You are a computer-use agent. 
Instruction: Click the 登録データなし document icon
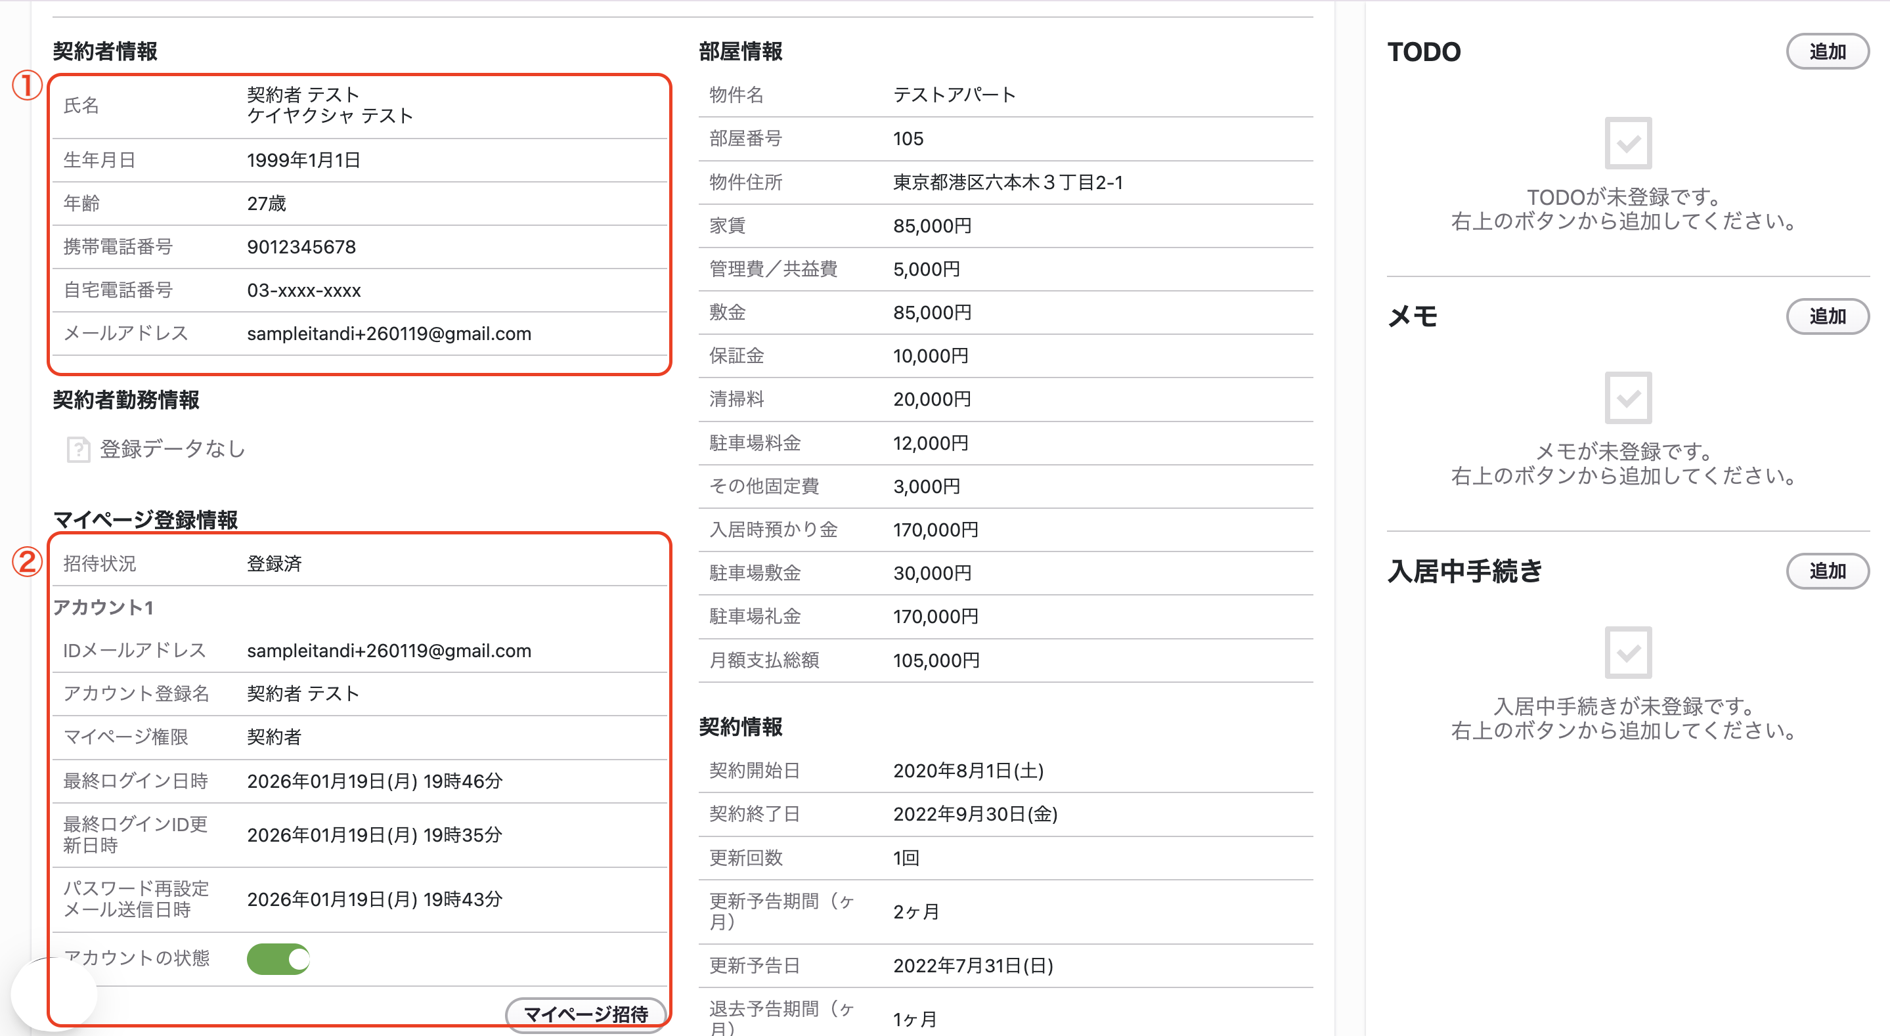click(x=77, y=449)
